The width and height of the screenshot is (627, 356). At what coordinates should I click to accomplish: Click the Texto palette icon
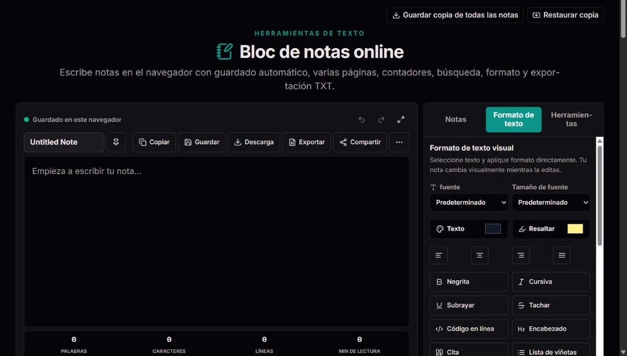pyautogui.click(x=440, y=229)
